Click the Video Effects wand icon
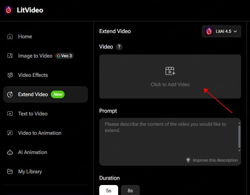 pos(10,75)
